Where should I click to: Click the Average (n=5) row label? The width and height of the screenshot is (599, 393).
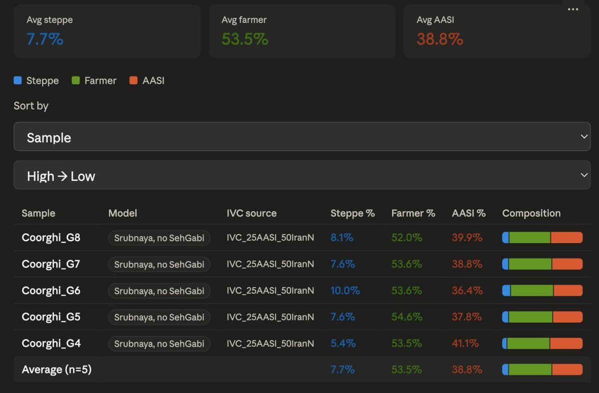pos(56,370)
